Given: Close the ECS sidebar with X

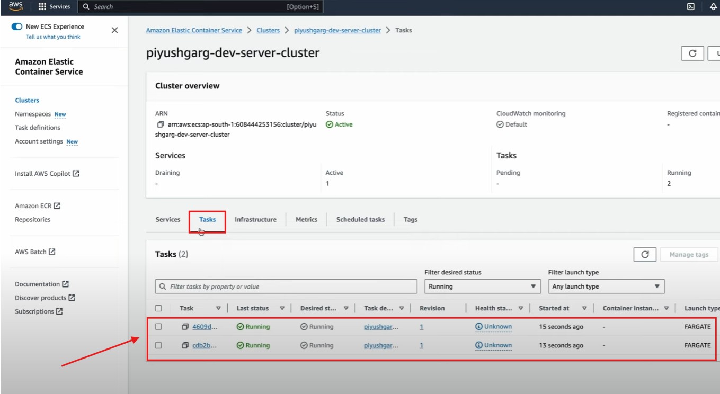Looking at the screenshot, I should 114,30.
